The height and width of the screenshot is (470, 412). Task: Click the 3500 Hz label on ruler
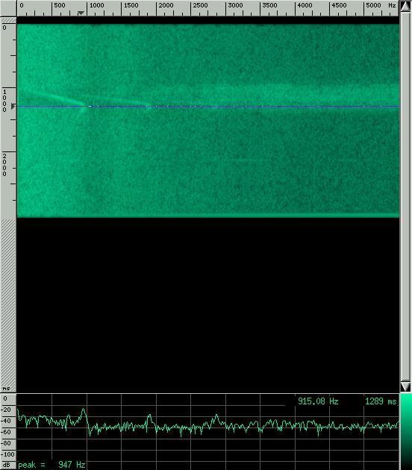(270, 5)
